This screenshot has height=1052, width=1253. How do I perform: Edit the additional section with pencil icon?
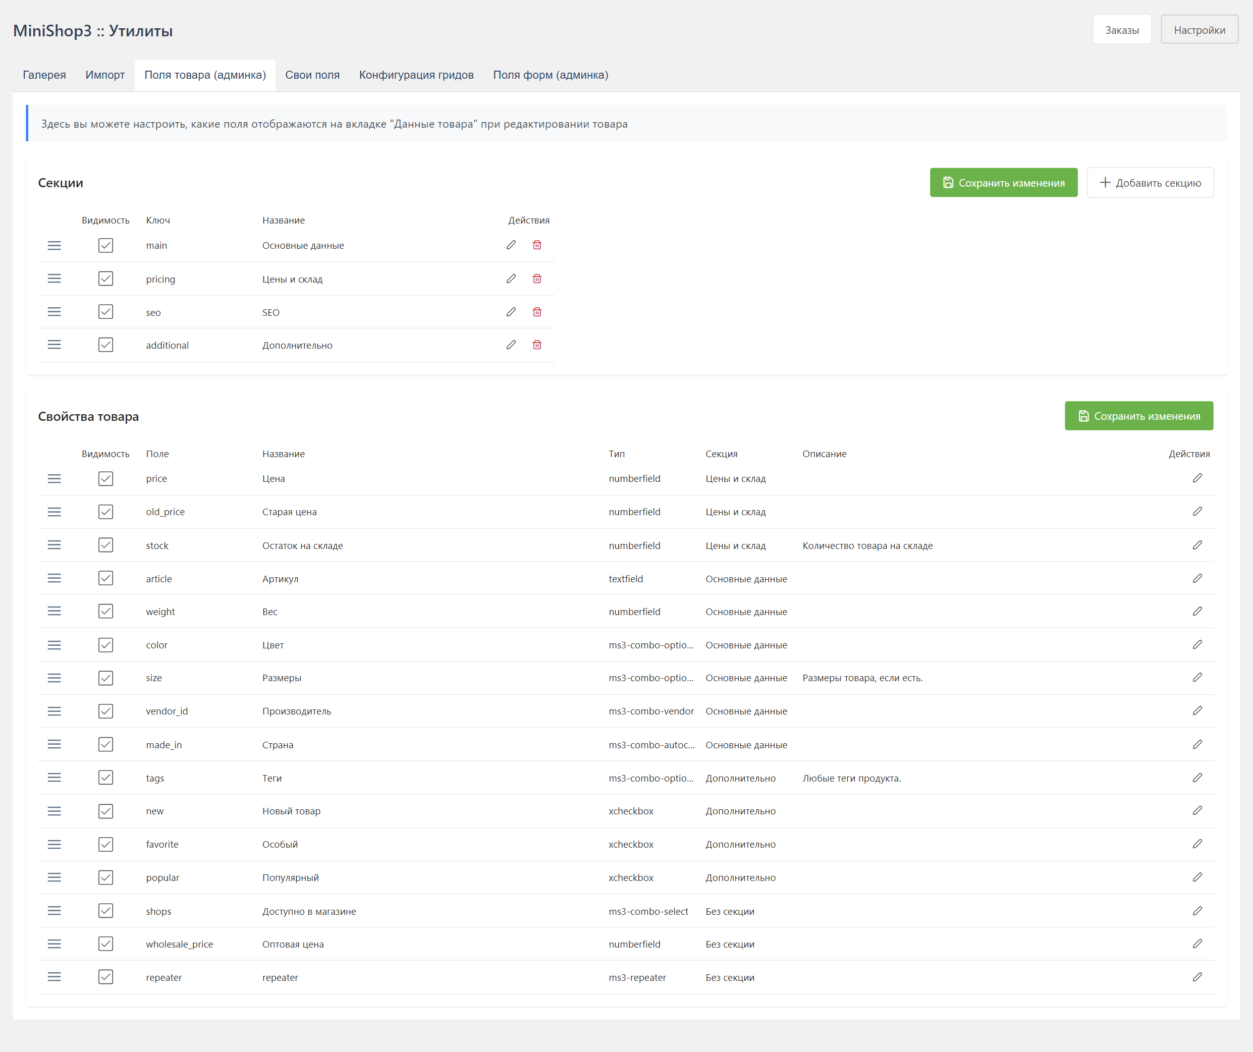coord(511,345)
